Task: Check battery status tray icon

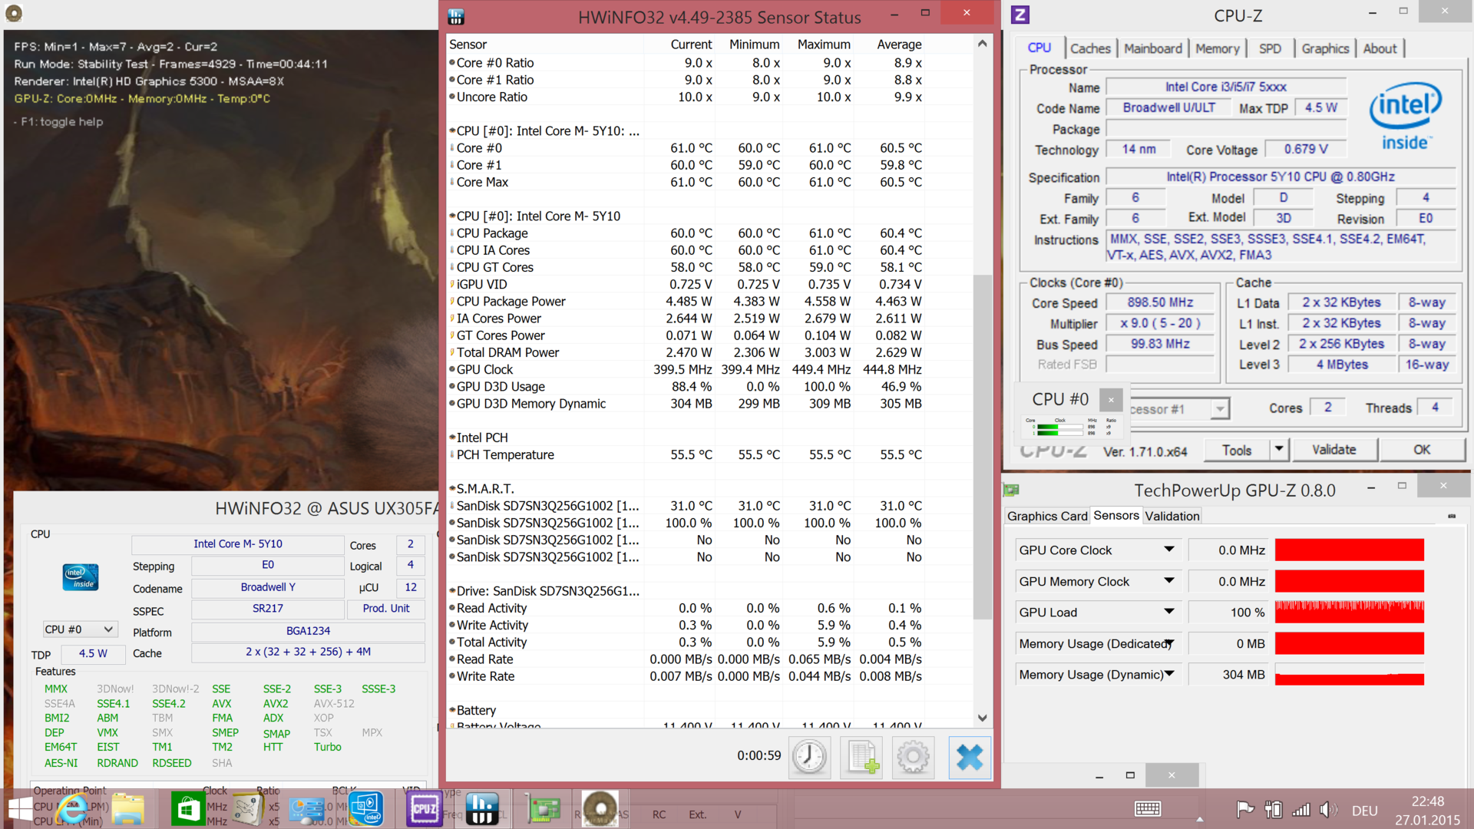Action: pos(1274,809)
